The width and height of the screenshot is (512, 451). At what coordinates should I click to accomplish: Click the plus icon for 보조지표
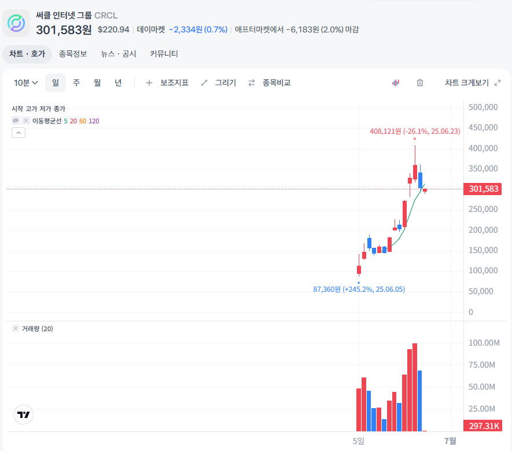tap(149, 83)
